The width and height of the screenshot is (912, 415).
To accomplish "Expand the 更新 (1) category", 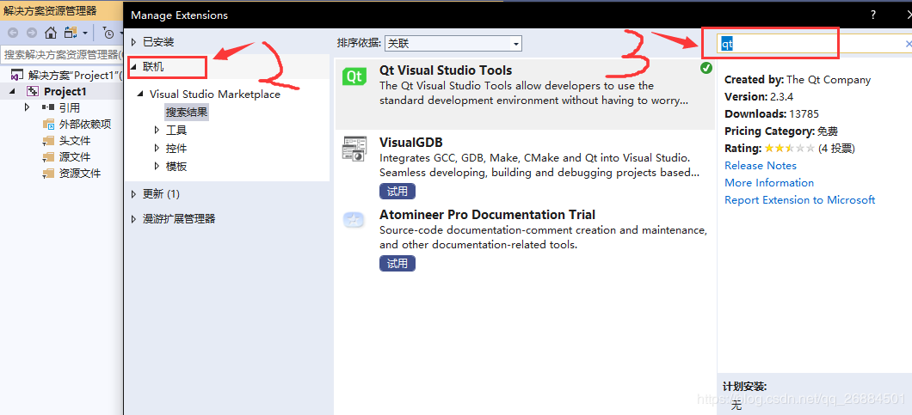I will coord(133,193).
